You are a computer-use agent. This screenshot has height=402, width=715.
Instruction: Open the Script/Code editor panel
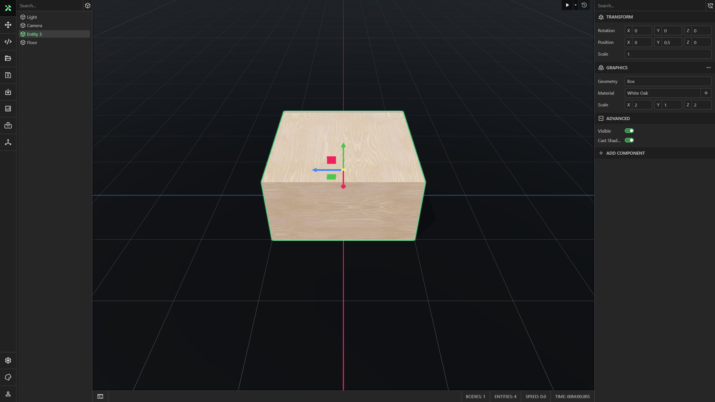click(8, 41)
